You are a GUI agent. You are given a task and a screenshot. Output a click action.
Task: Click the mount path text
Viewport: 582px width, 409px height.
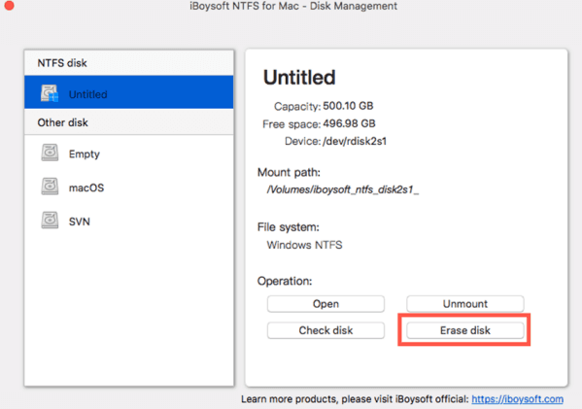click(343, 189)
